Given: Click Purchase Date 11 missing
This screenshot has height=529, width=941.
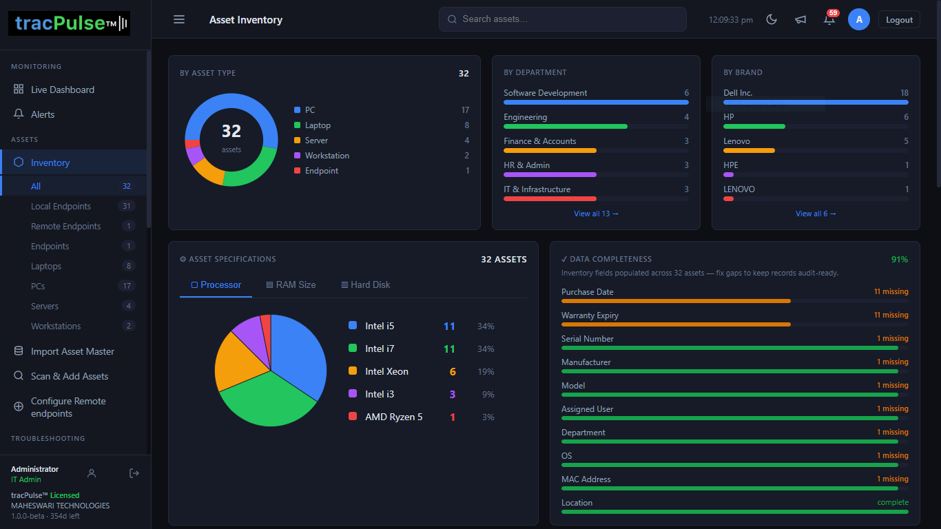Looking at the screenshot, I should [891, 291].
